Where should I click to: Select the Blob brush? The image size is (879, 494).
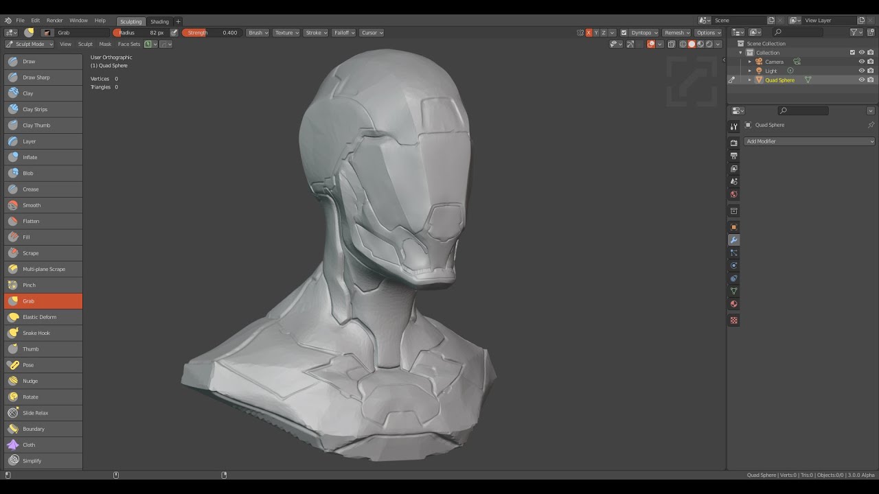[x=43, y=173]
